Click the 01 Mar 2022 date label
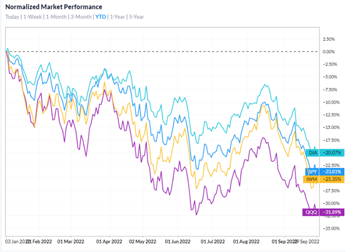 click(x=72, y=242)
